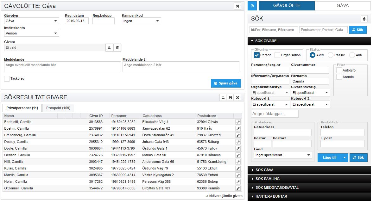Focus the Ange söktaggar field
The height and width of the screenshot is (203, 373).
coord(275,114)
